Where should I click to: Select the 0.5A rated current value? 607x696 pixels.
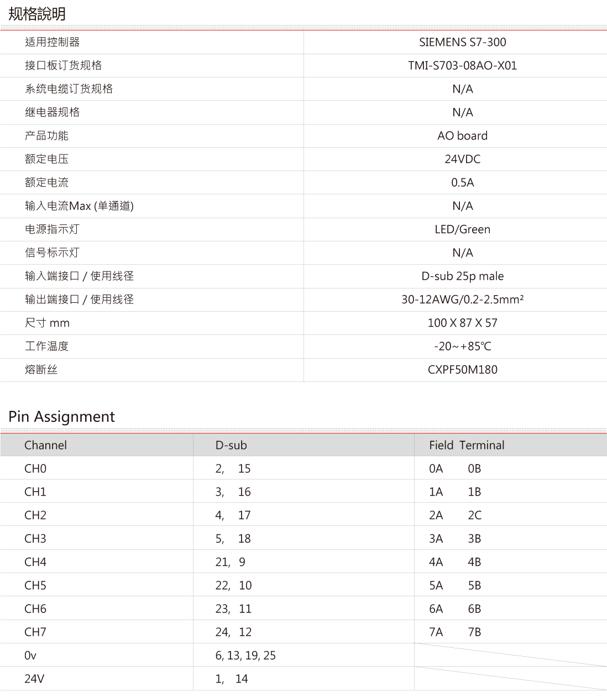pyautogui.click(x=462, y=183)
